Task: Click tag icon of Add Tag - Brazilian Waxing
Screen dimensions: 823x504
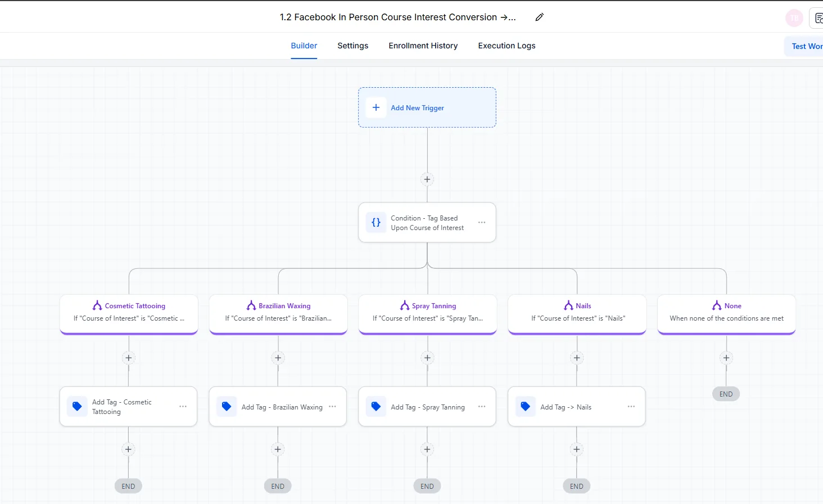Action: (x=227, y=406)
